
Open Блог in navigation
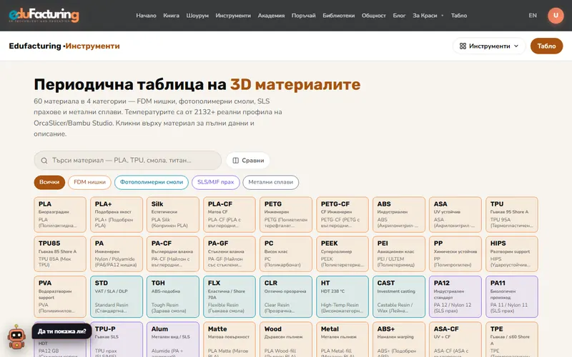tap(399, 15)
